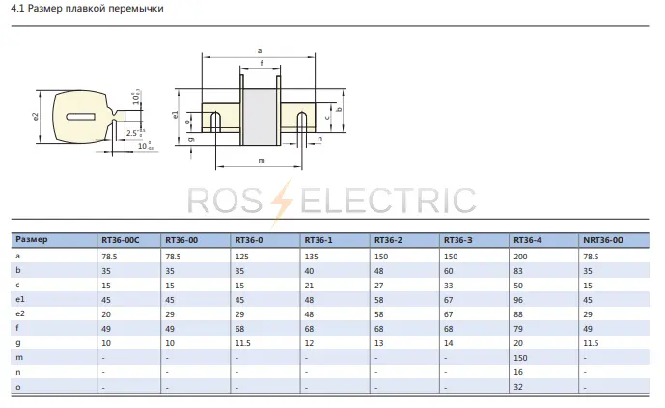Click value 12 in row g

click(x=309, y=343)
